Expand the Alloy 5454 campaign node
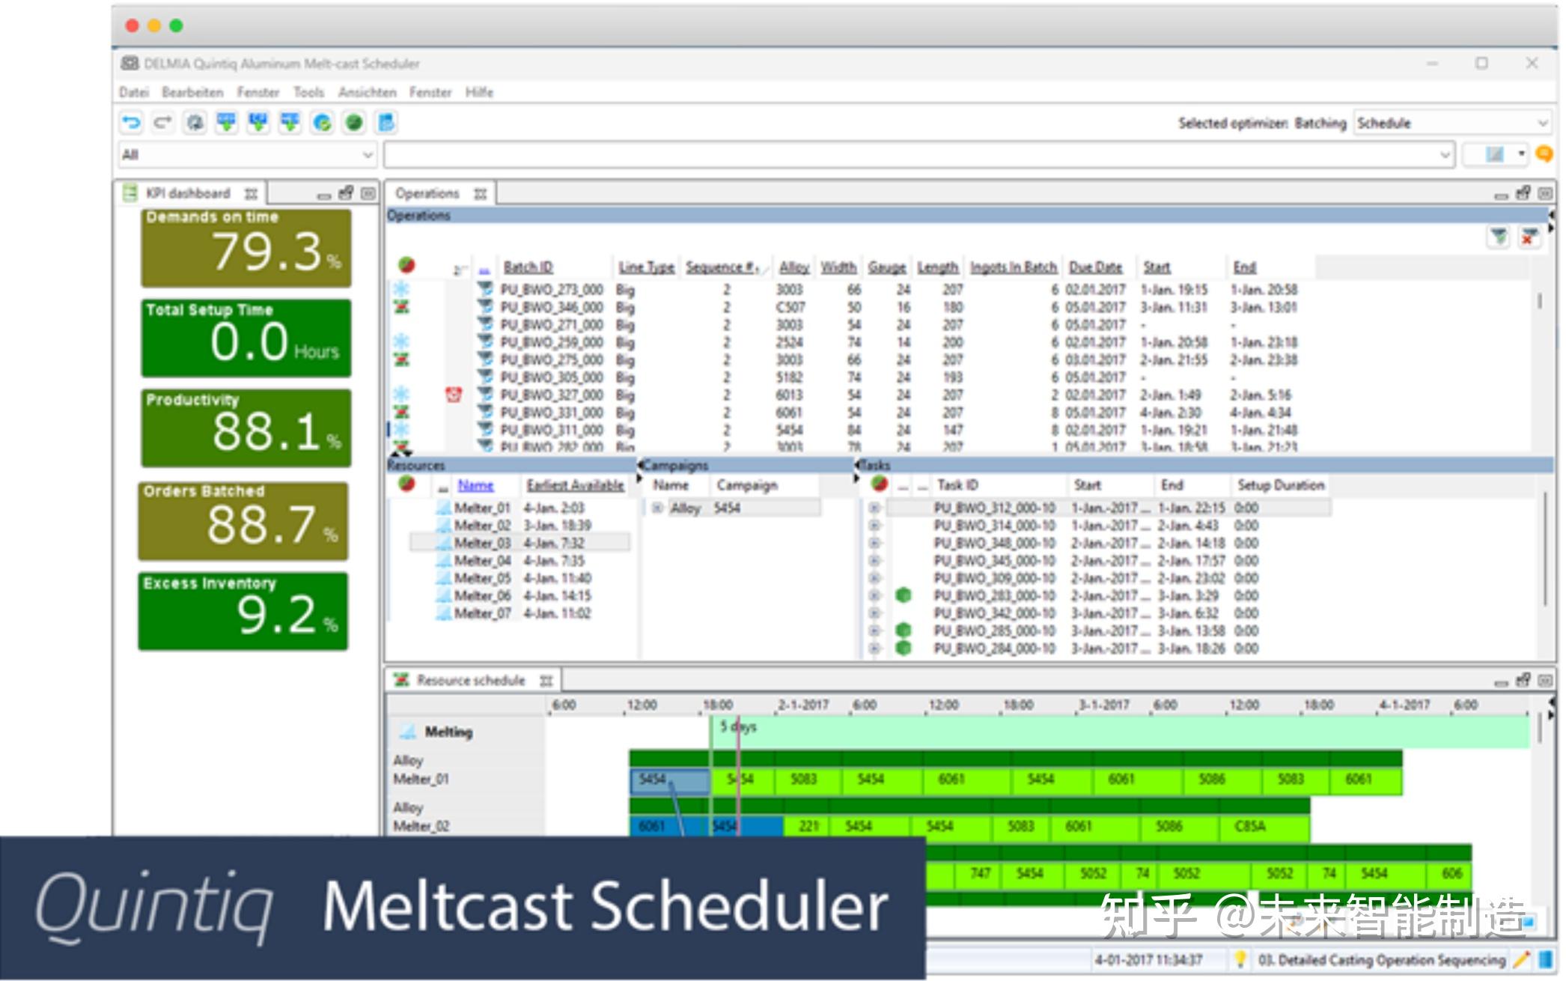The image size is (1566, 981). (x=657, y=508)
